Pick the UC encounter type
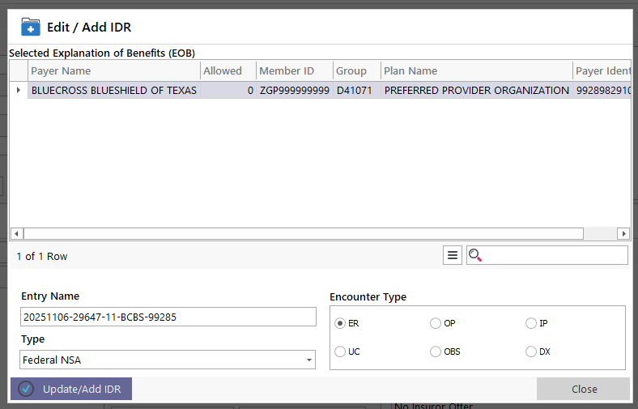The width and height of the screenshot is (638, 409). (340, 351)
